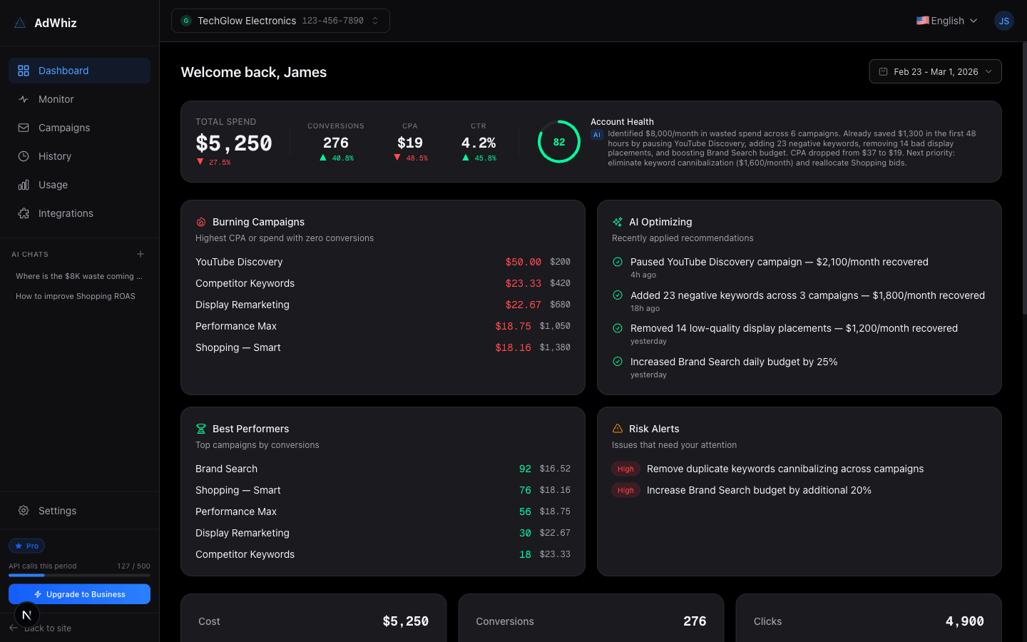Click the Settings gear icon

24,511
